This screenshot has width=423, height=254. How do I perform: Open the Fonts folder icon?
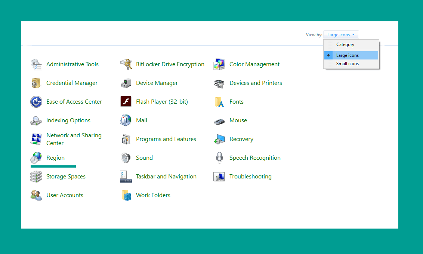[x=219, y=102]
